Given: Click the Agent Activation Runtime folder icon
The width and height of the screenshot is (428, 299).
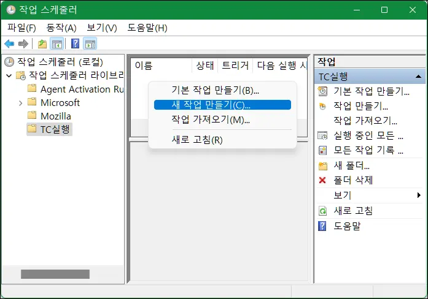Looking at the screenshot, I should coord(32,88).
